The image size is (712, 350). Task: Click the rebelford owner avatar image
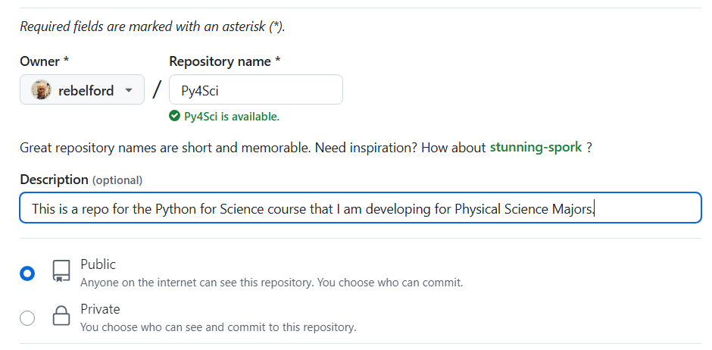41,90
